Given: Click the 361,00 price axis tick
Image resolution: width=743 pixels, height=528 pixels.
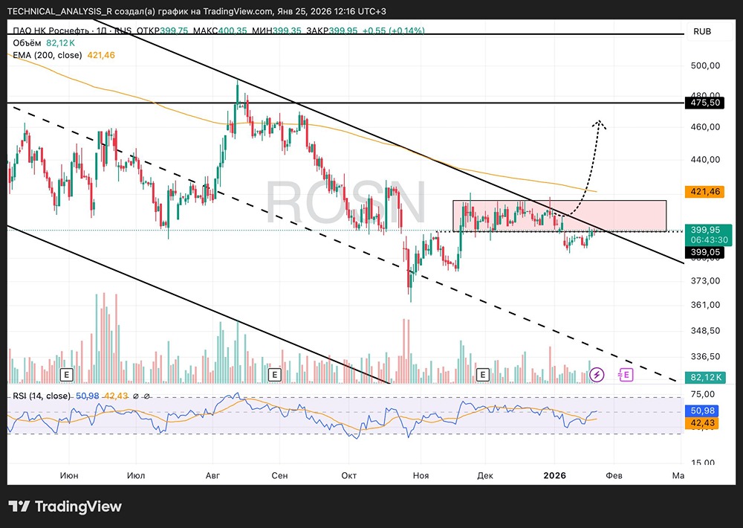Looking at the screenshot, I should click(x=705, y=305).
